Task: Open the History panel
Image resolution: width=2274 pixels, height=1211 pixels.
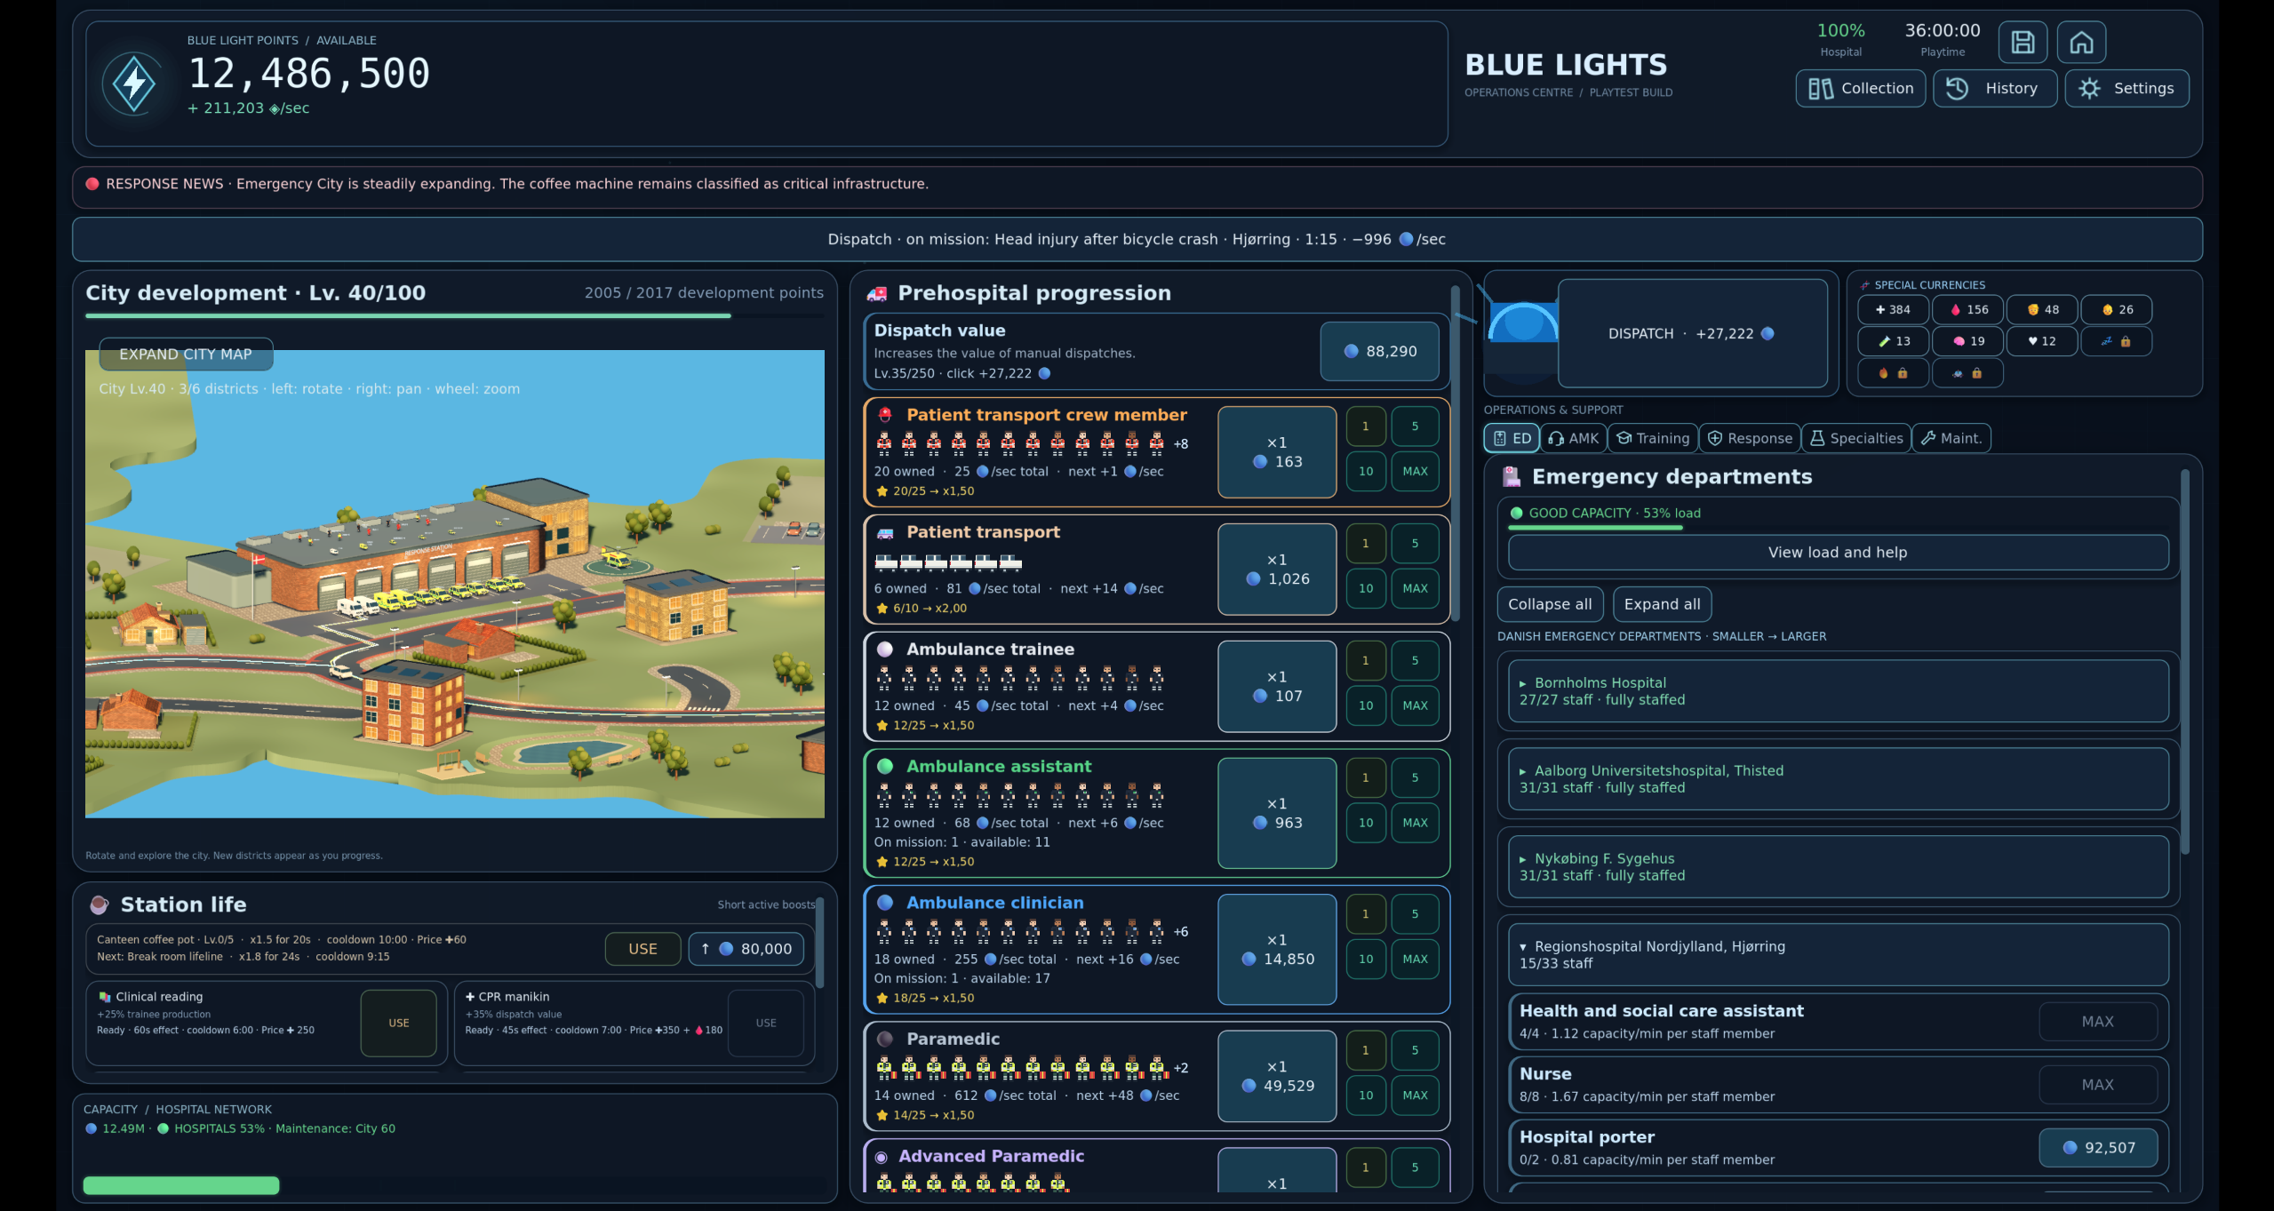Action: [x=1994, y=88]
